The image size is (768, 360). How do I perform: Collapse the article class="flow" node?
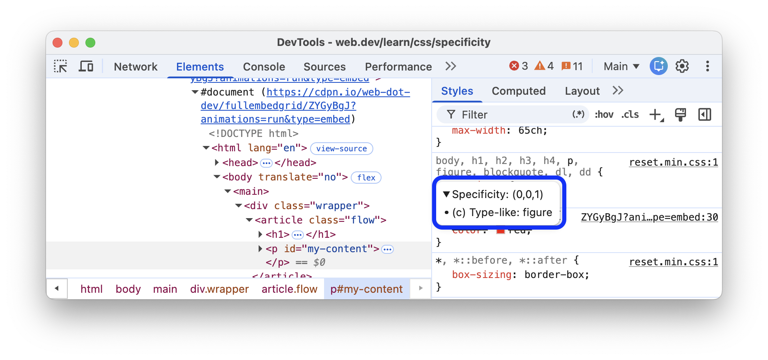[249, 220]
